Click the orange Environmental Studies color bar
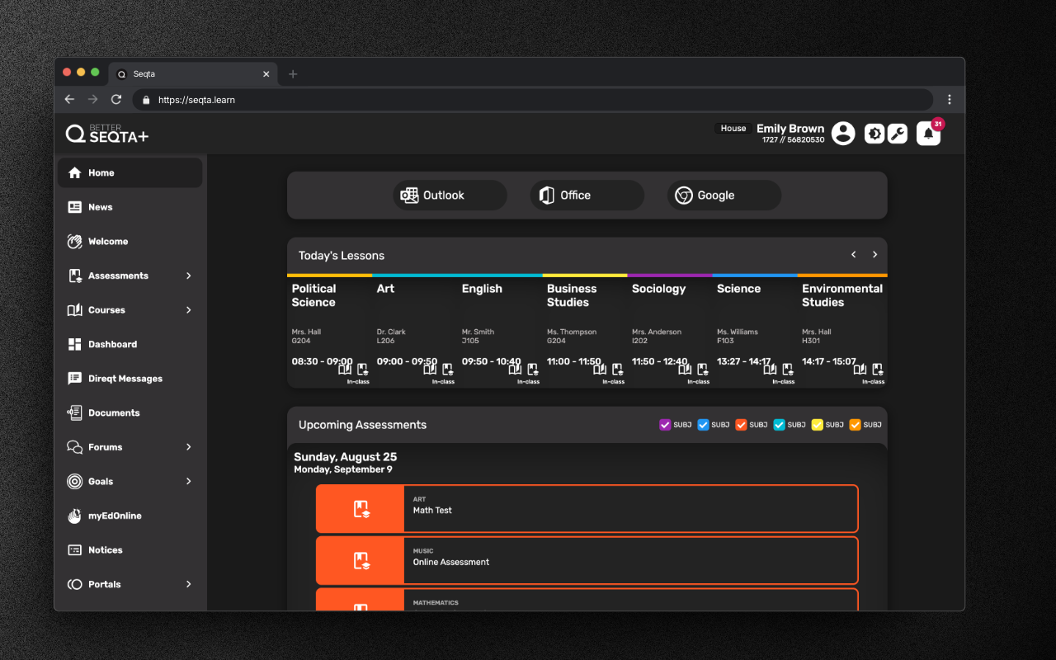The image size is (1056, 660). point(842,276)
